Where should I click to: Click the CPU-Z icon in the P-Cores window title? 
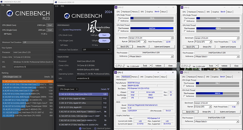[182, 7]
